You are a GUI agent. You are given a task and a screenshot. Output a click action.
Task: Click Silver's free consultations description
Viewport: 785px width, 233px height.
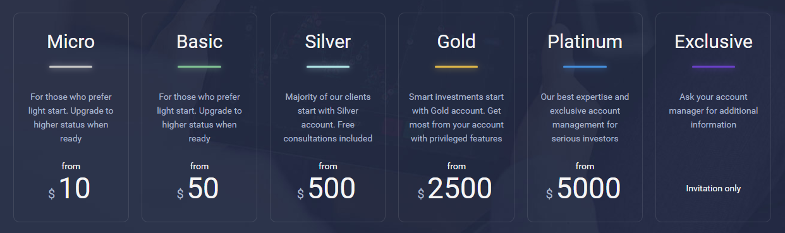tap(327, 117)
